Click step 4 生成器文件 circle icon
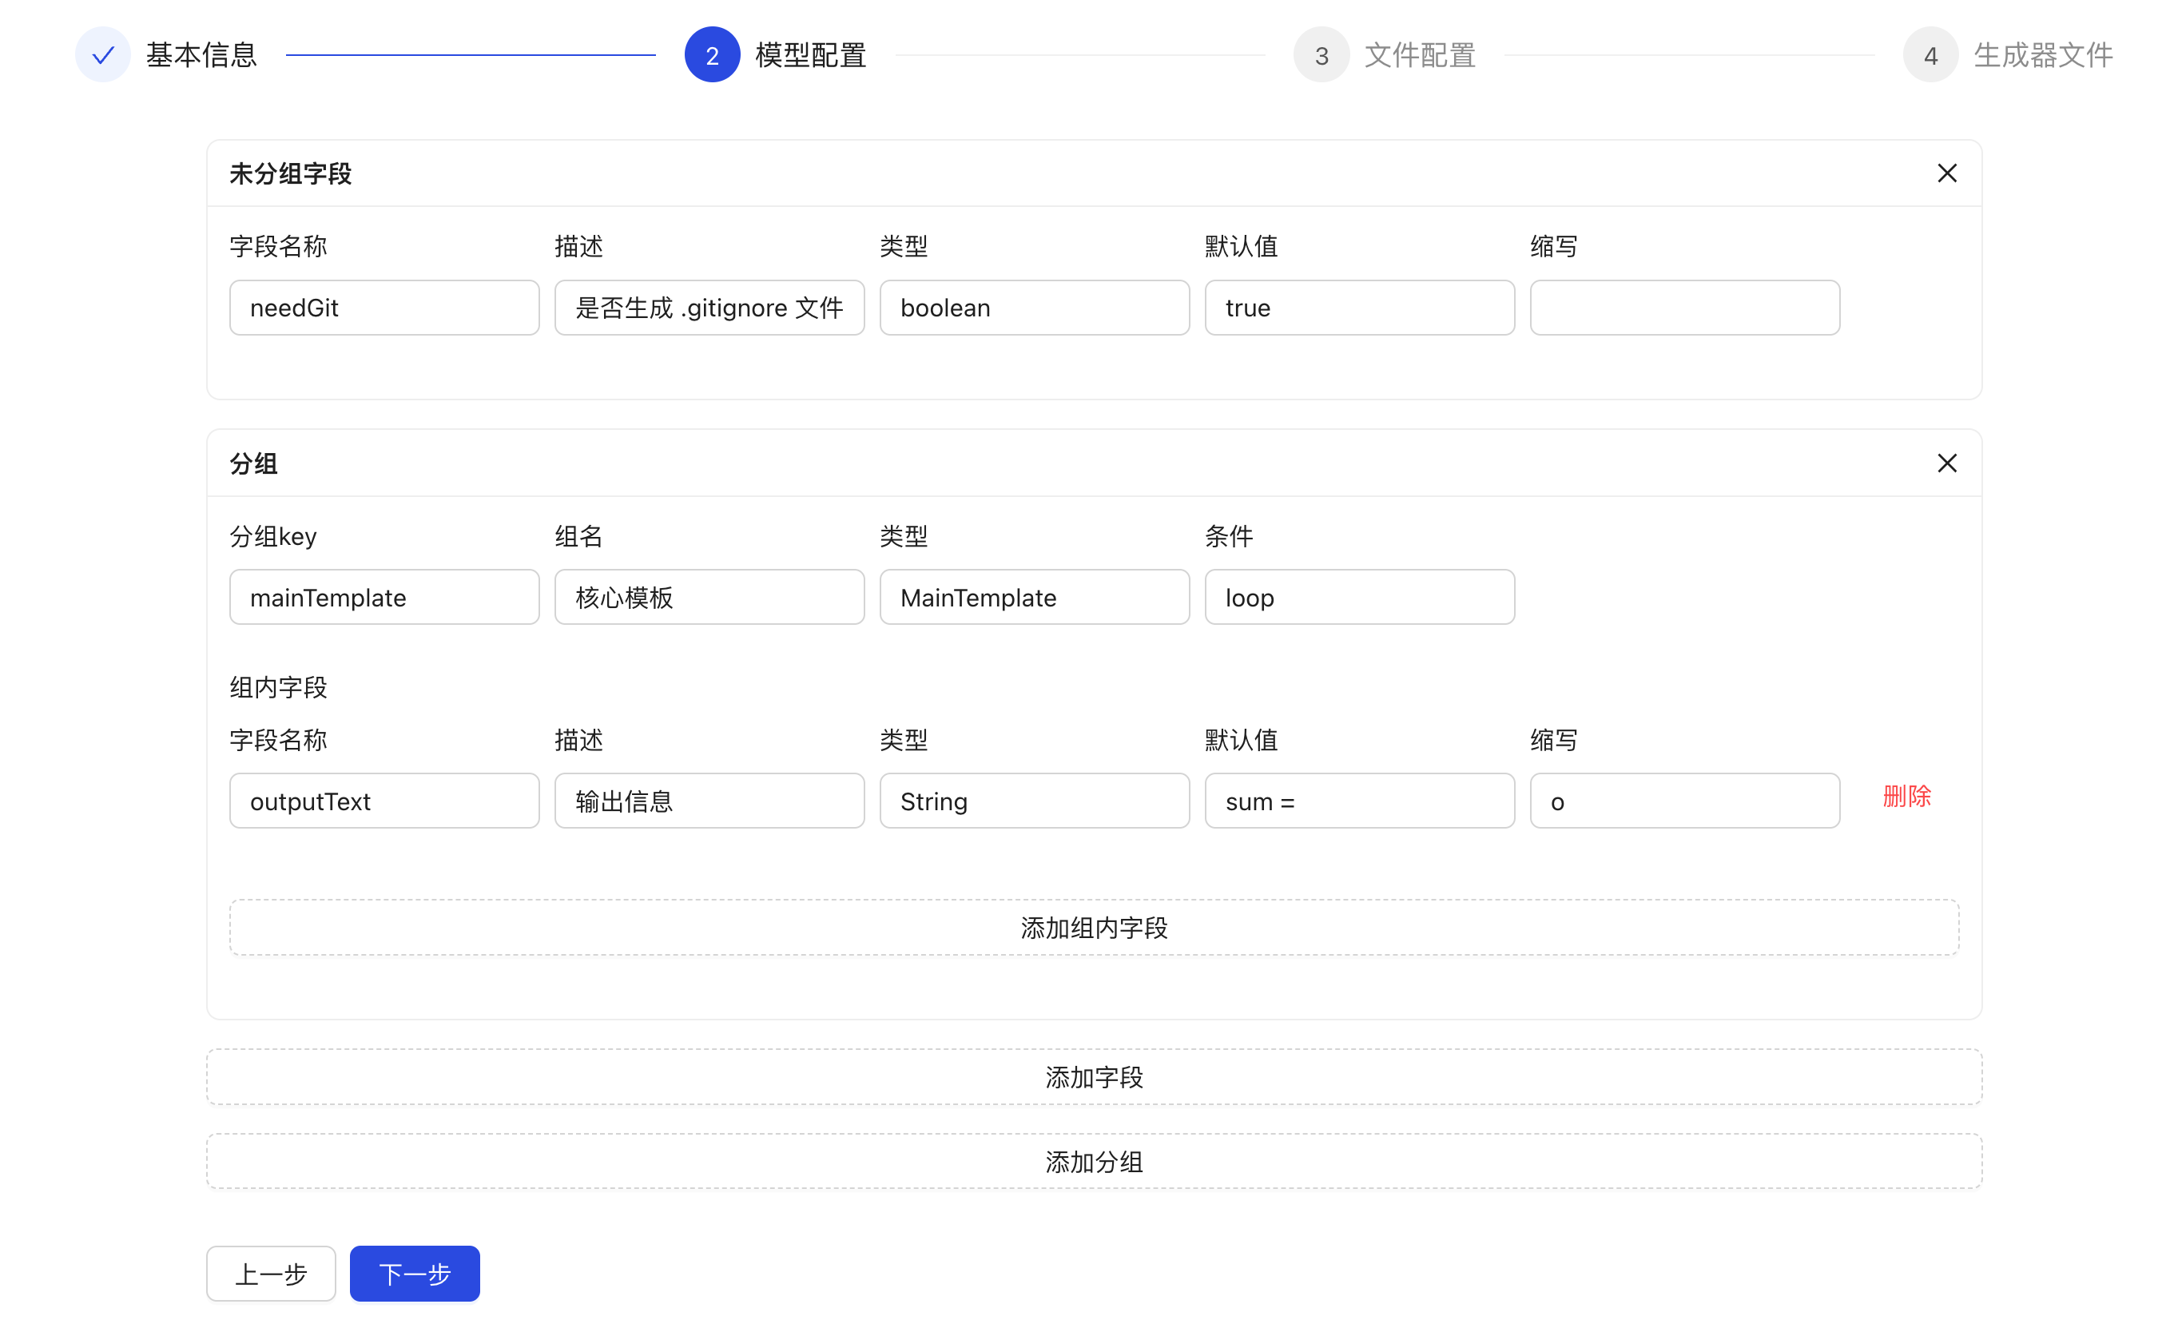 [x=1930, y=54]
